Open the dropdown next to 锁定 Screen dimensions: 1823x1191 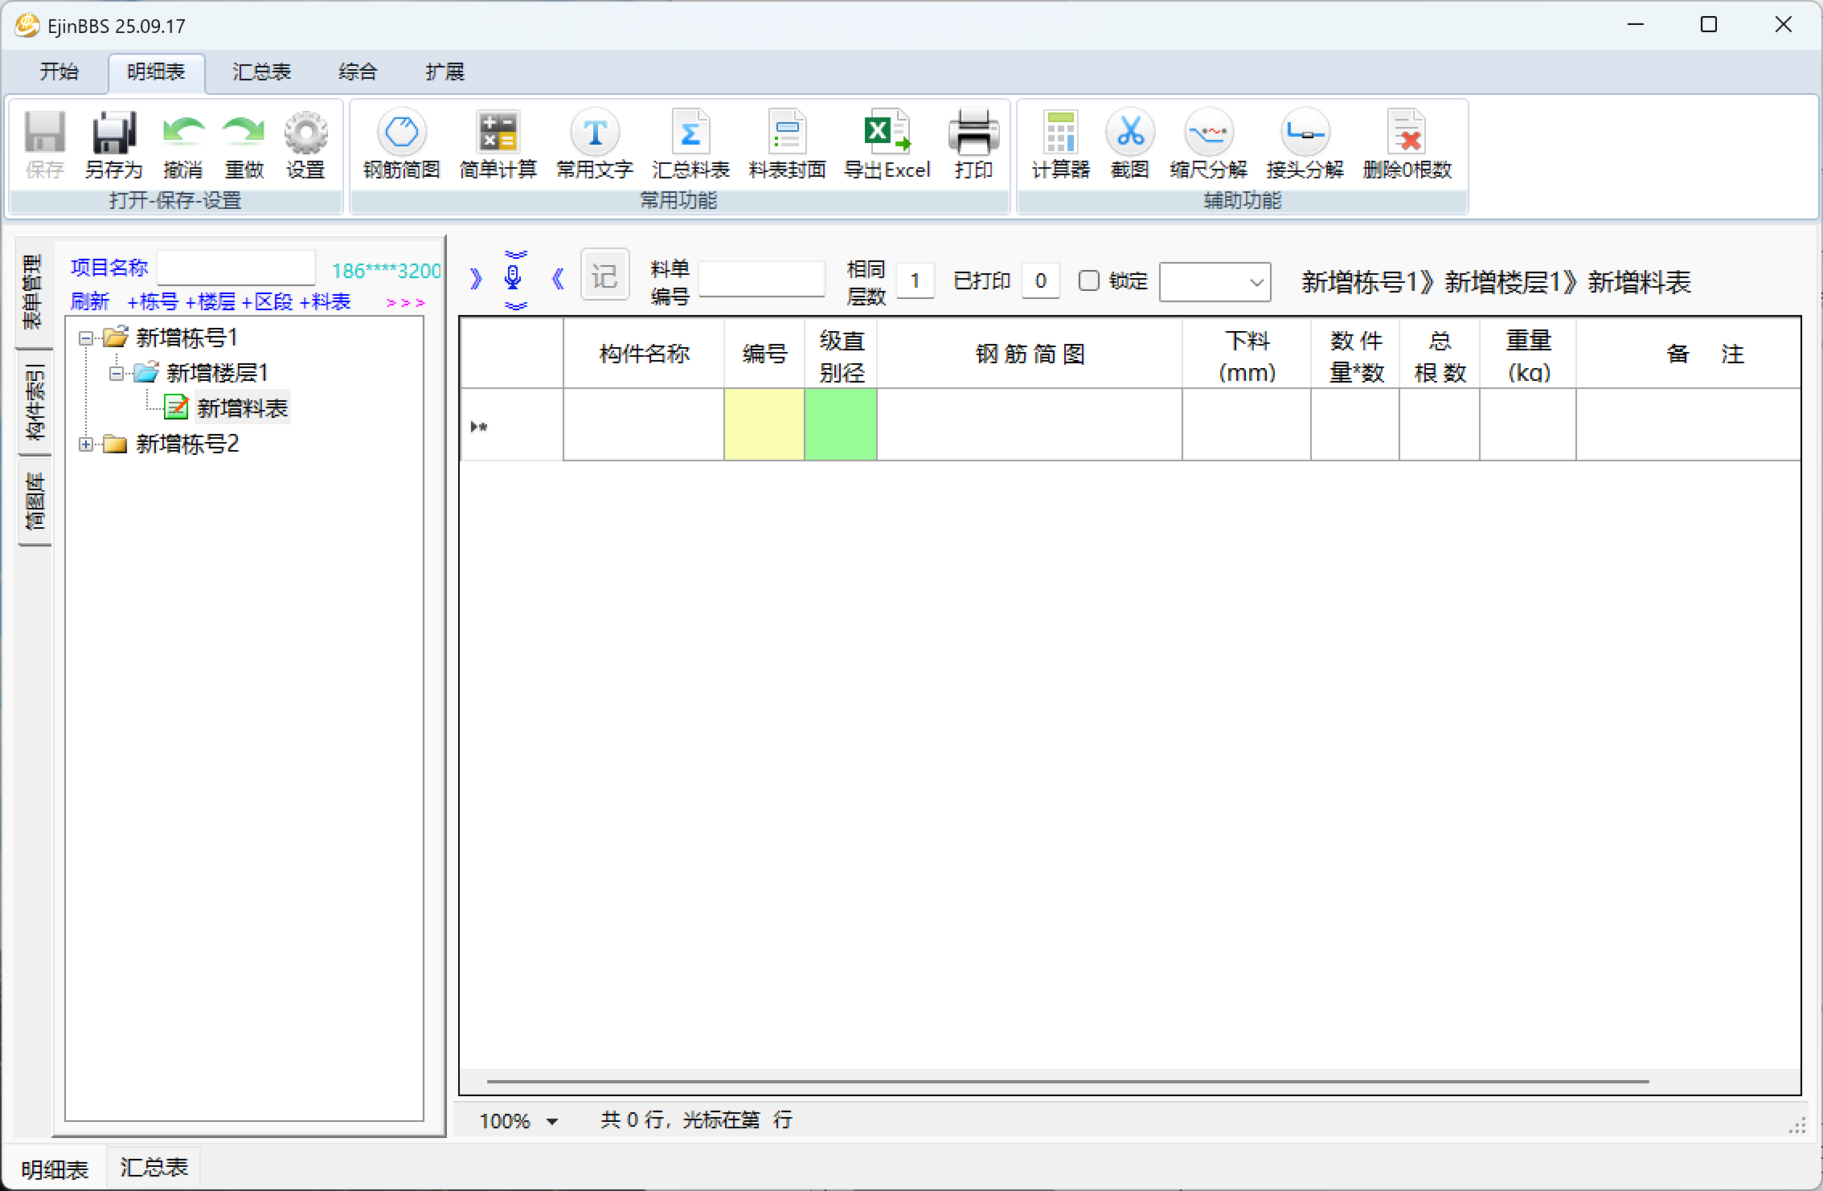click(1256, 282)
